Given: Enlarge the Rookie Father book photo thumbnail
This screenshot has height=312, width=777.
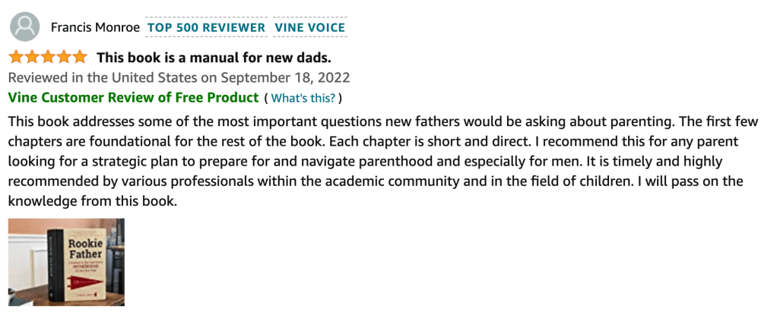Looking at the screenshot, I should [66, 262].
